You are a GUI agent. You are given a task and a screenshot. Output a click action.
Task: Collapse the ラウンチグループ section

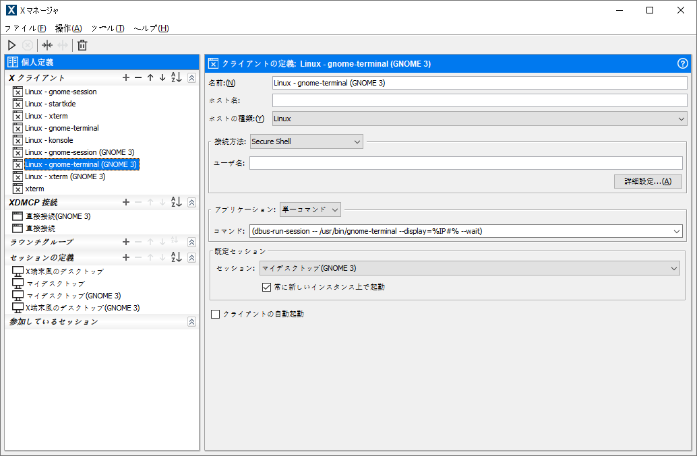click(x=191, y=242)
